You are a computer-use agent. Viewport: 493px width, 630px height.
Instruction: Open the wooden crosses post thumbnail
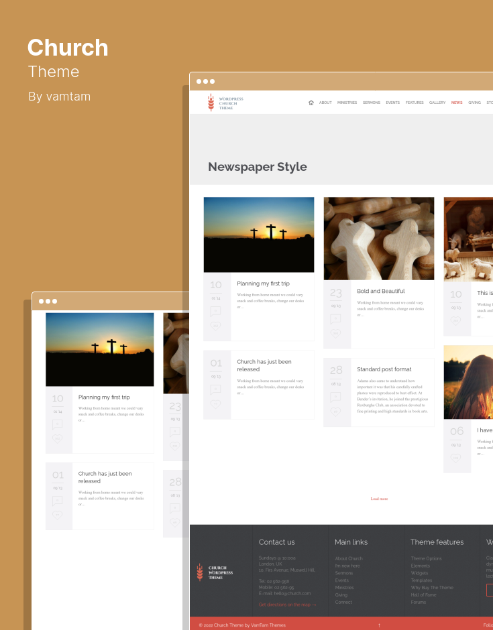tap(378, 238)
